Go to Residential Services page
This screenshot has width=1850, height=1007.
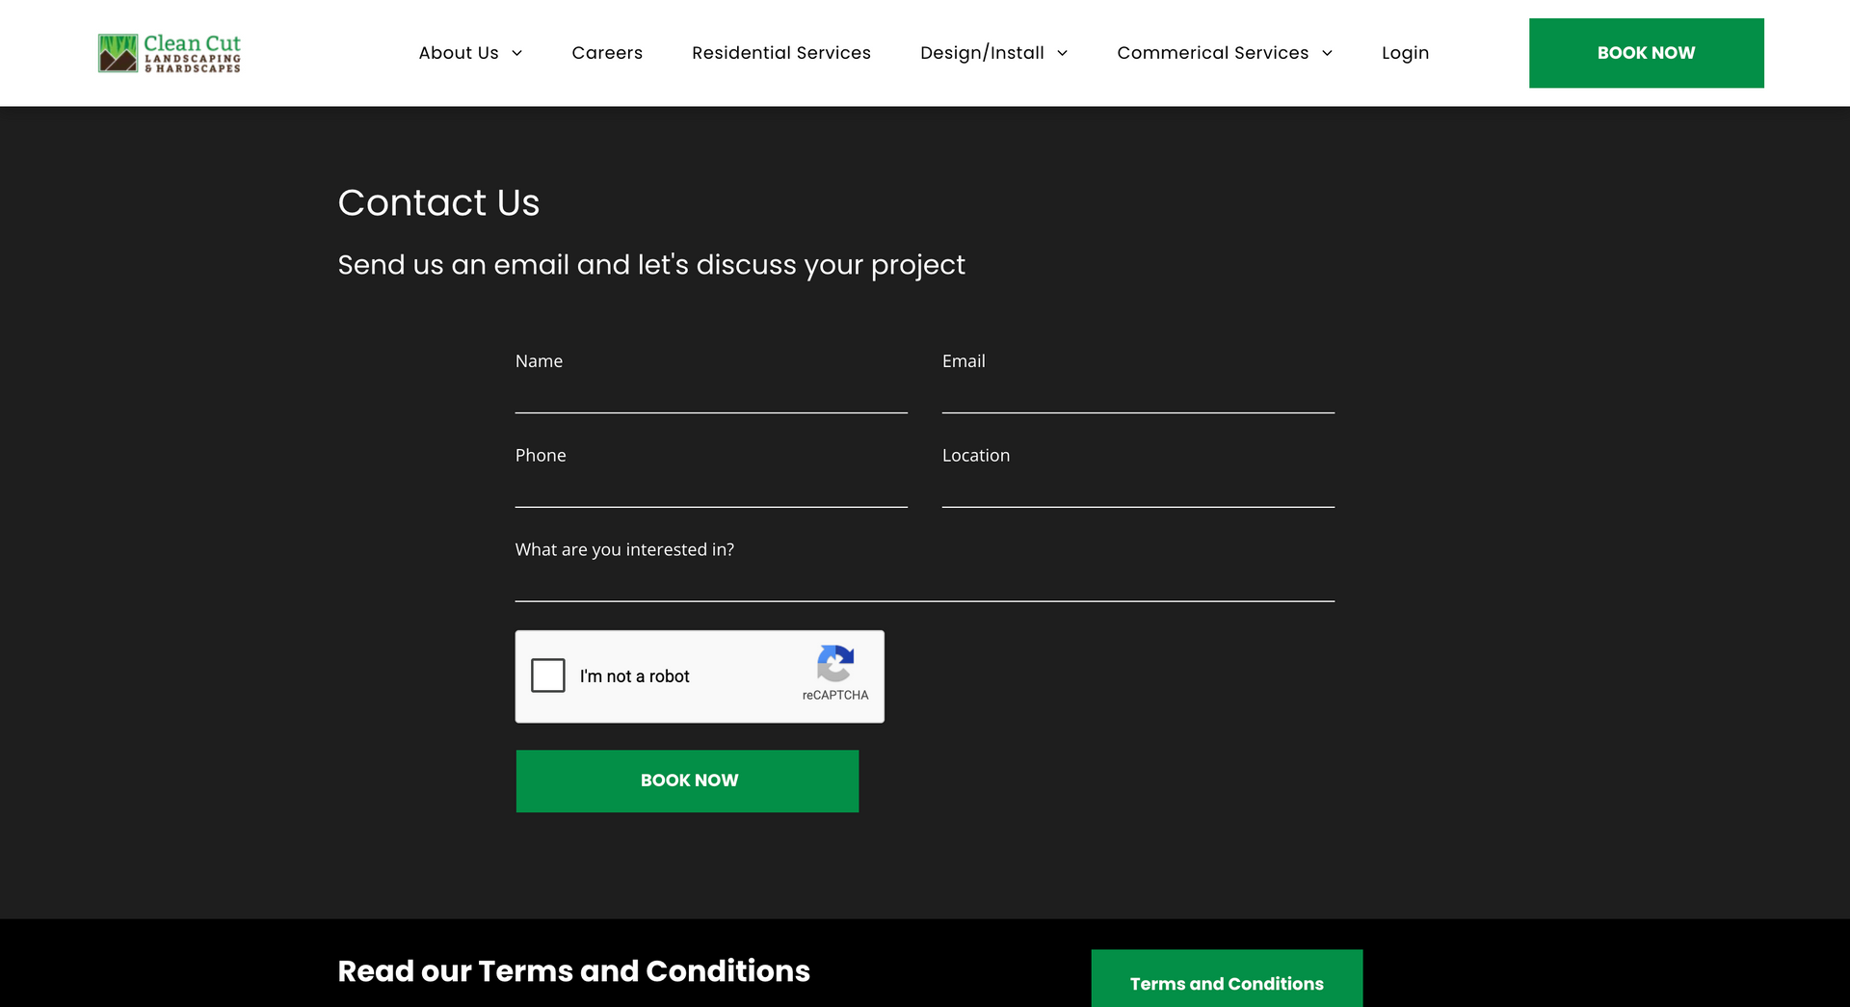coord(781,53)
